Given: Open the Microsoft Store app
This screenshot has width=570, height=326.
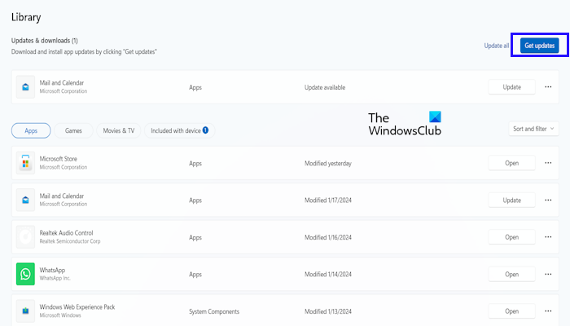Looking at the screenshot, I should click(x=512, y=163).
